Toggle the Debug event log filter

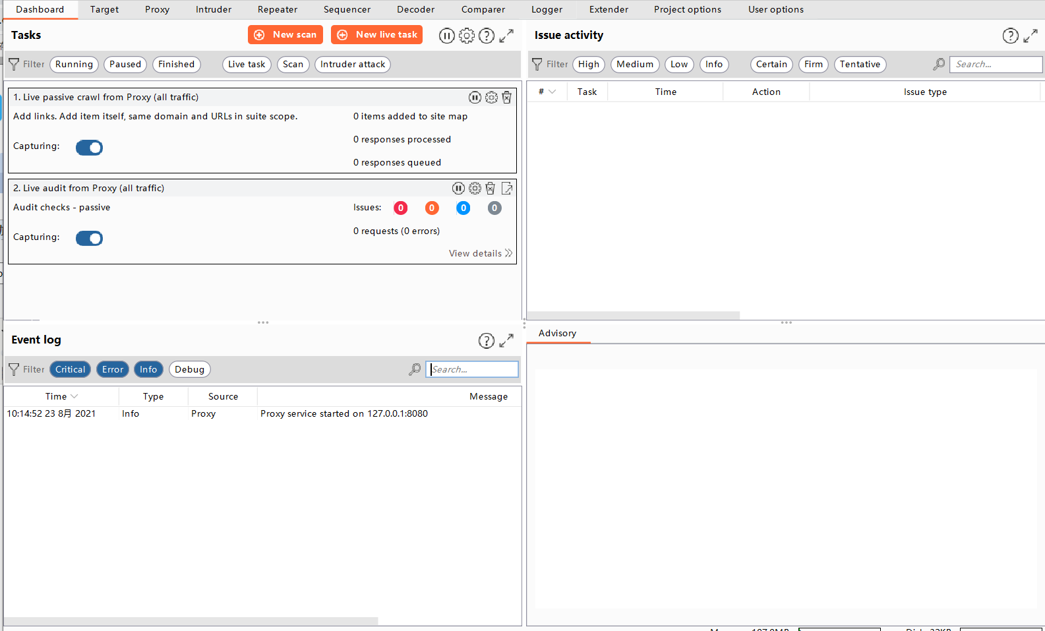click(190, 370)
